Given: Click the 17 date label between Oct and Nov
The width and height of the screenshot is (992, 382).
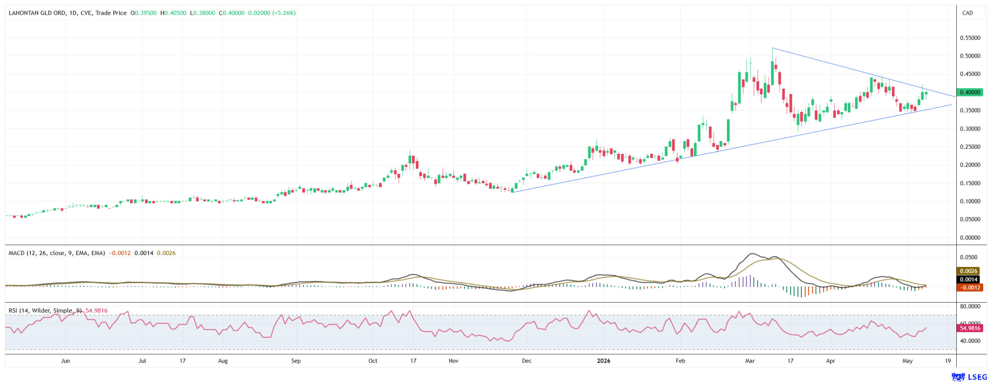Looking at the screenshot, I should tap(413, 361).
